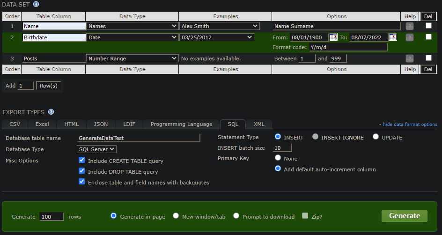Screen dimensions: 442x235
Task: Uncheck Include CREATE TABLE query
Action: (82, 160)
